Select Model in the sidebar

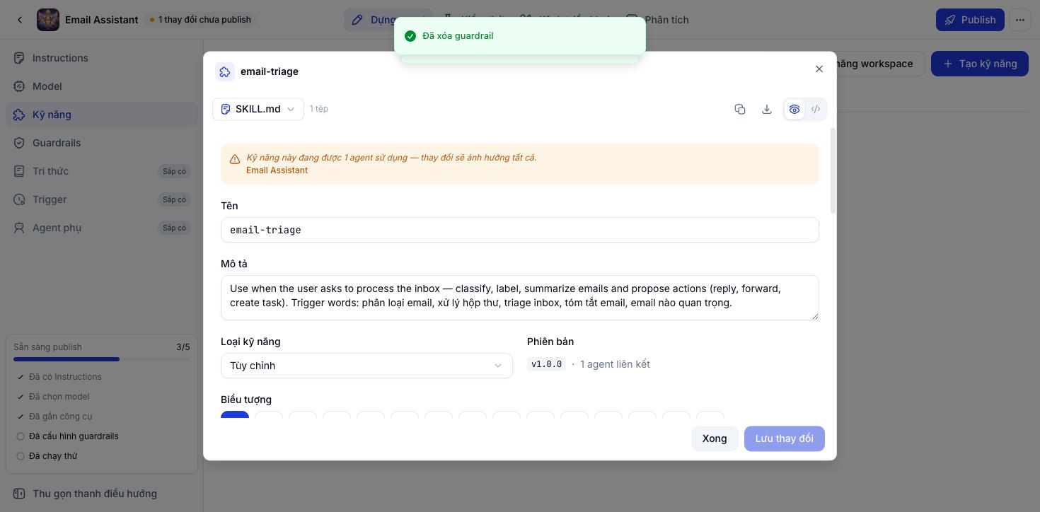pyautogui.click(x=47, y=86)
